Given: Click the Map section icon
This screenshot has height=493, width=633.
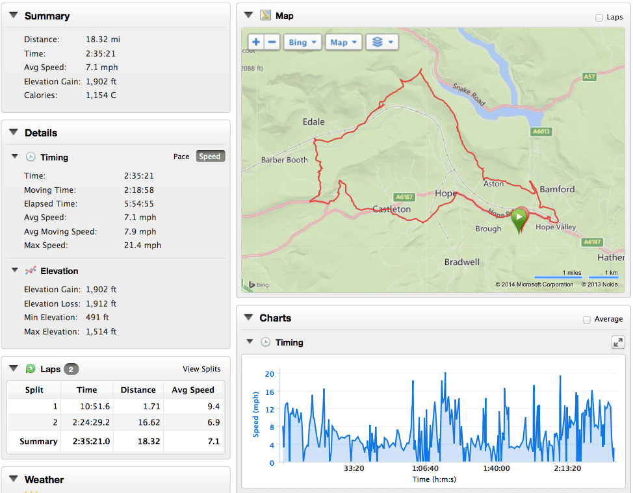Looking at the screenshot, I should coord(265,16).
